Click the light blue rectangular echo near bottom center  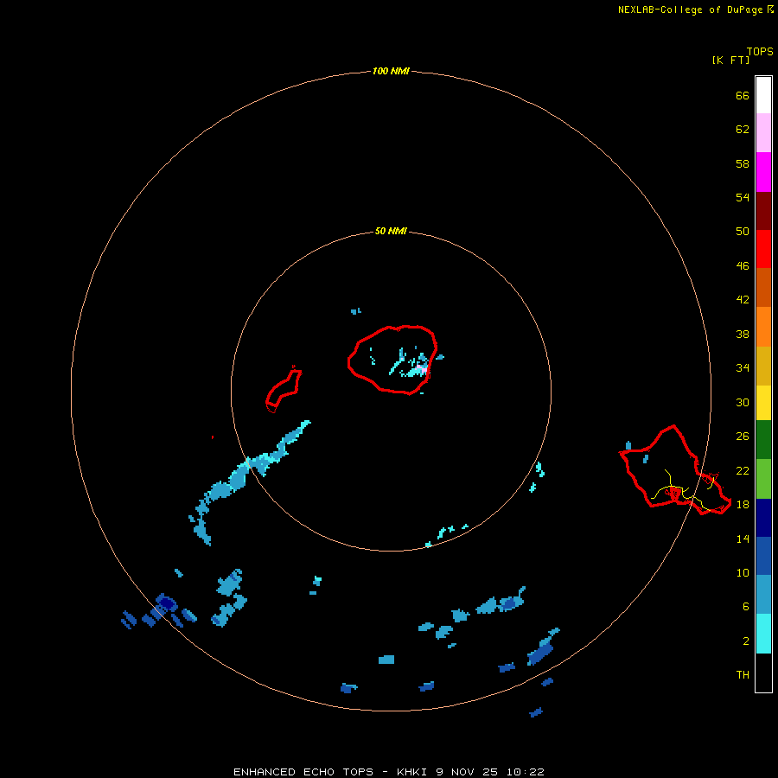tap(386, 660)
